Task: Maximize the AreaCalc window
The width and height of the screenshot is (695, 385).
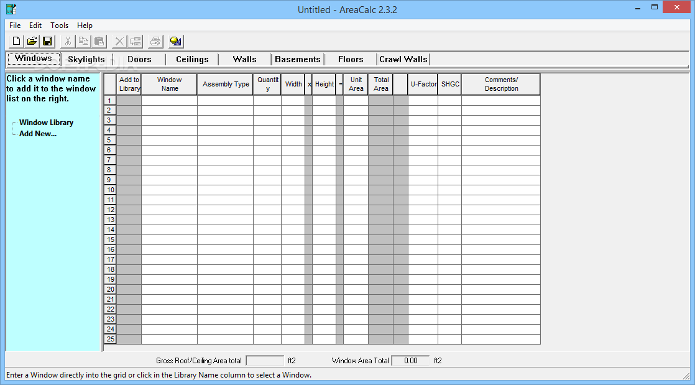Action: [654, 7]
